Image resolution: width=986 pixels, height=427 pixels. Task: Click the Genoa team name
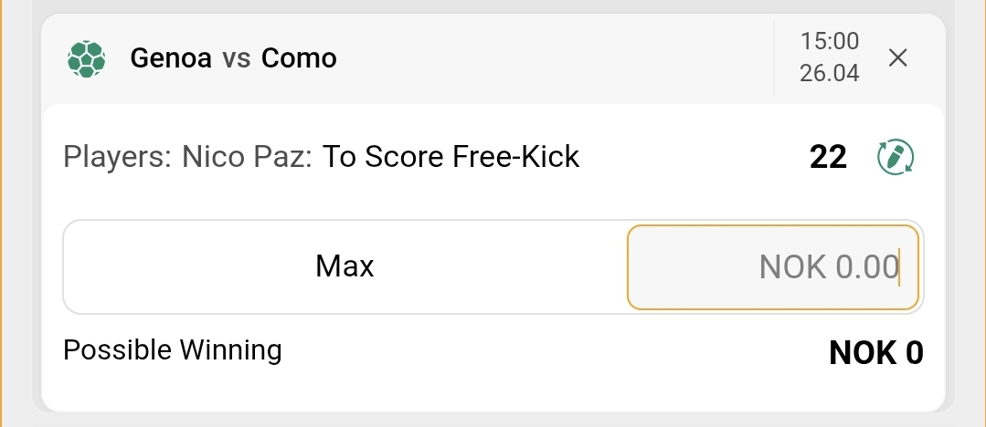click(x=172, y=59)
